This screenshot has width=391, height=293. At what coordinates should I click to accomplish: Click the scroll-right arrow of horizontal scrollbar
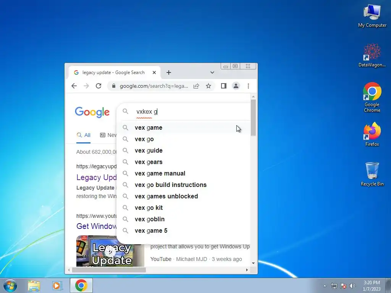point(247,270)
